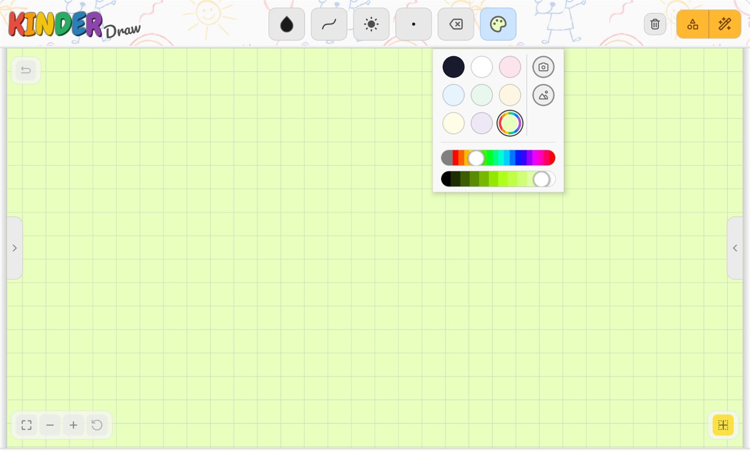This screenshot has width=750, height=451.
Task: Click the trash can to clear canvas
Action: 655,24
